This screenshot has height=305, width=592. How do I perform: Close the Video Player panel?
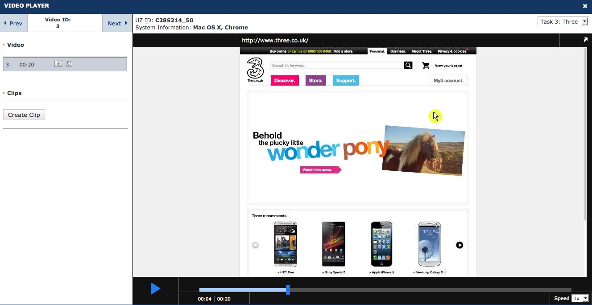click(585, 6)
